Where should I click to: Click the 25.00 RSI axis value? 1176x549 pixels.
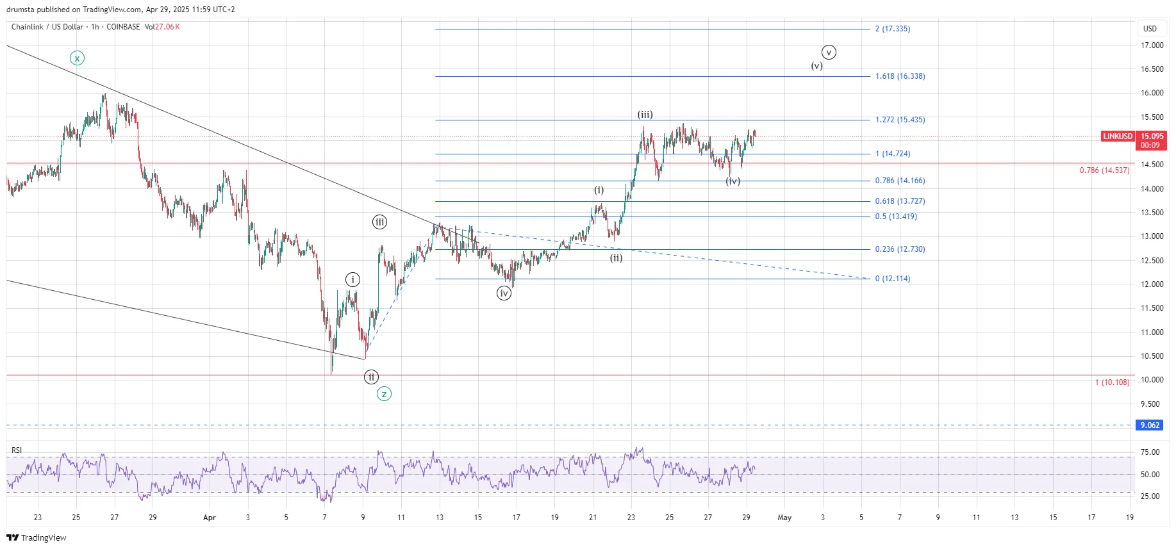tap(1150, 496)
